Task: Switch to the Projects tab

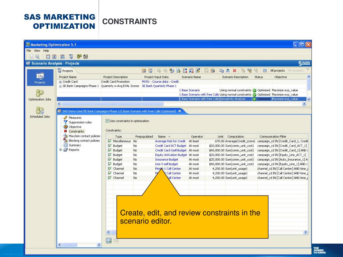Action: [x=66, y=71]
